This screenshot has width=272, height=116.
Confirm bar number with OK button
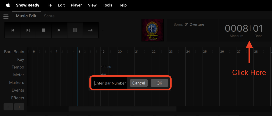point(159,83)
